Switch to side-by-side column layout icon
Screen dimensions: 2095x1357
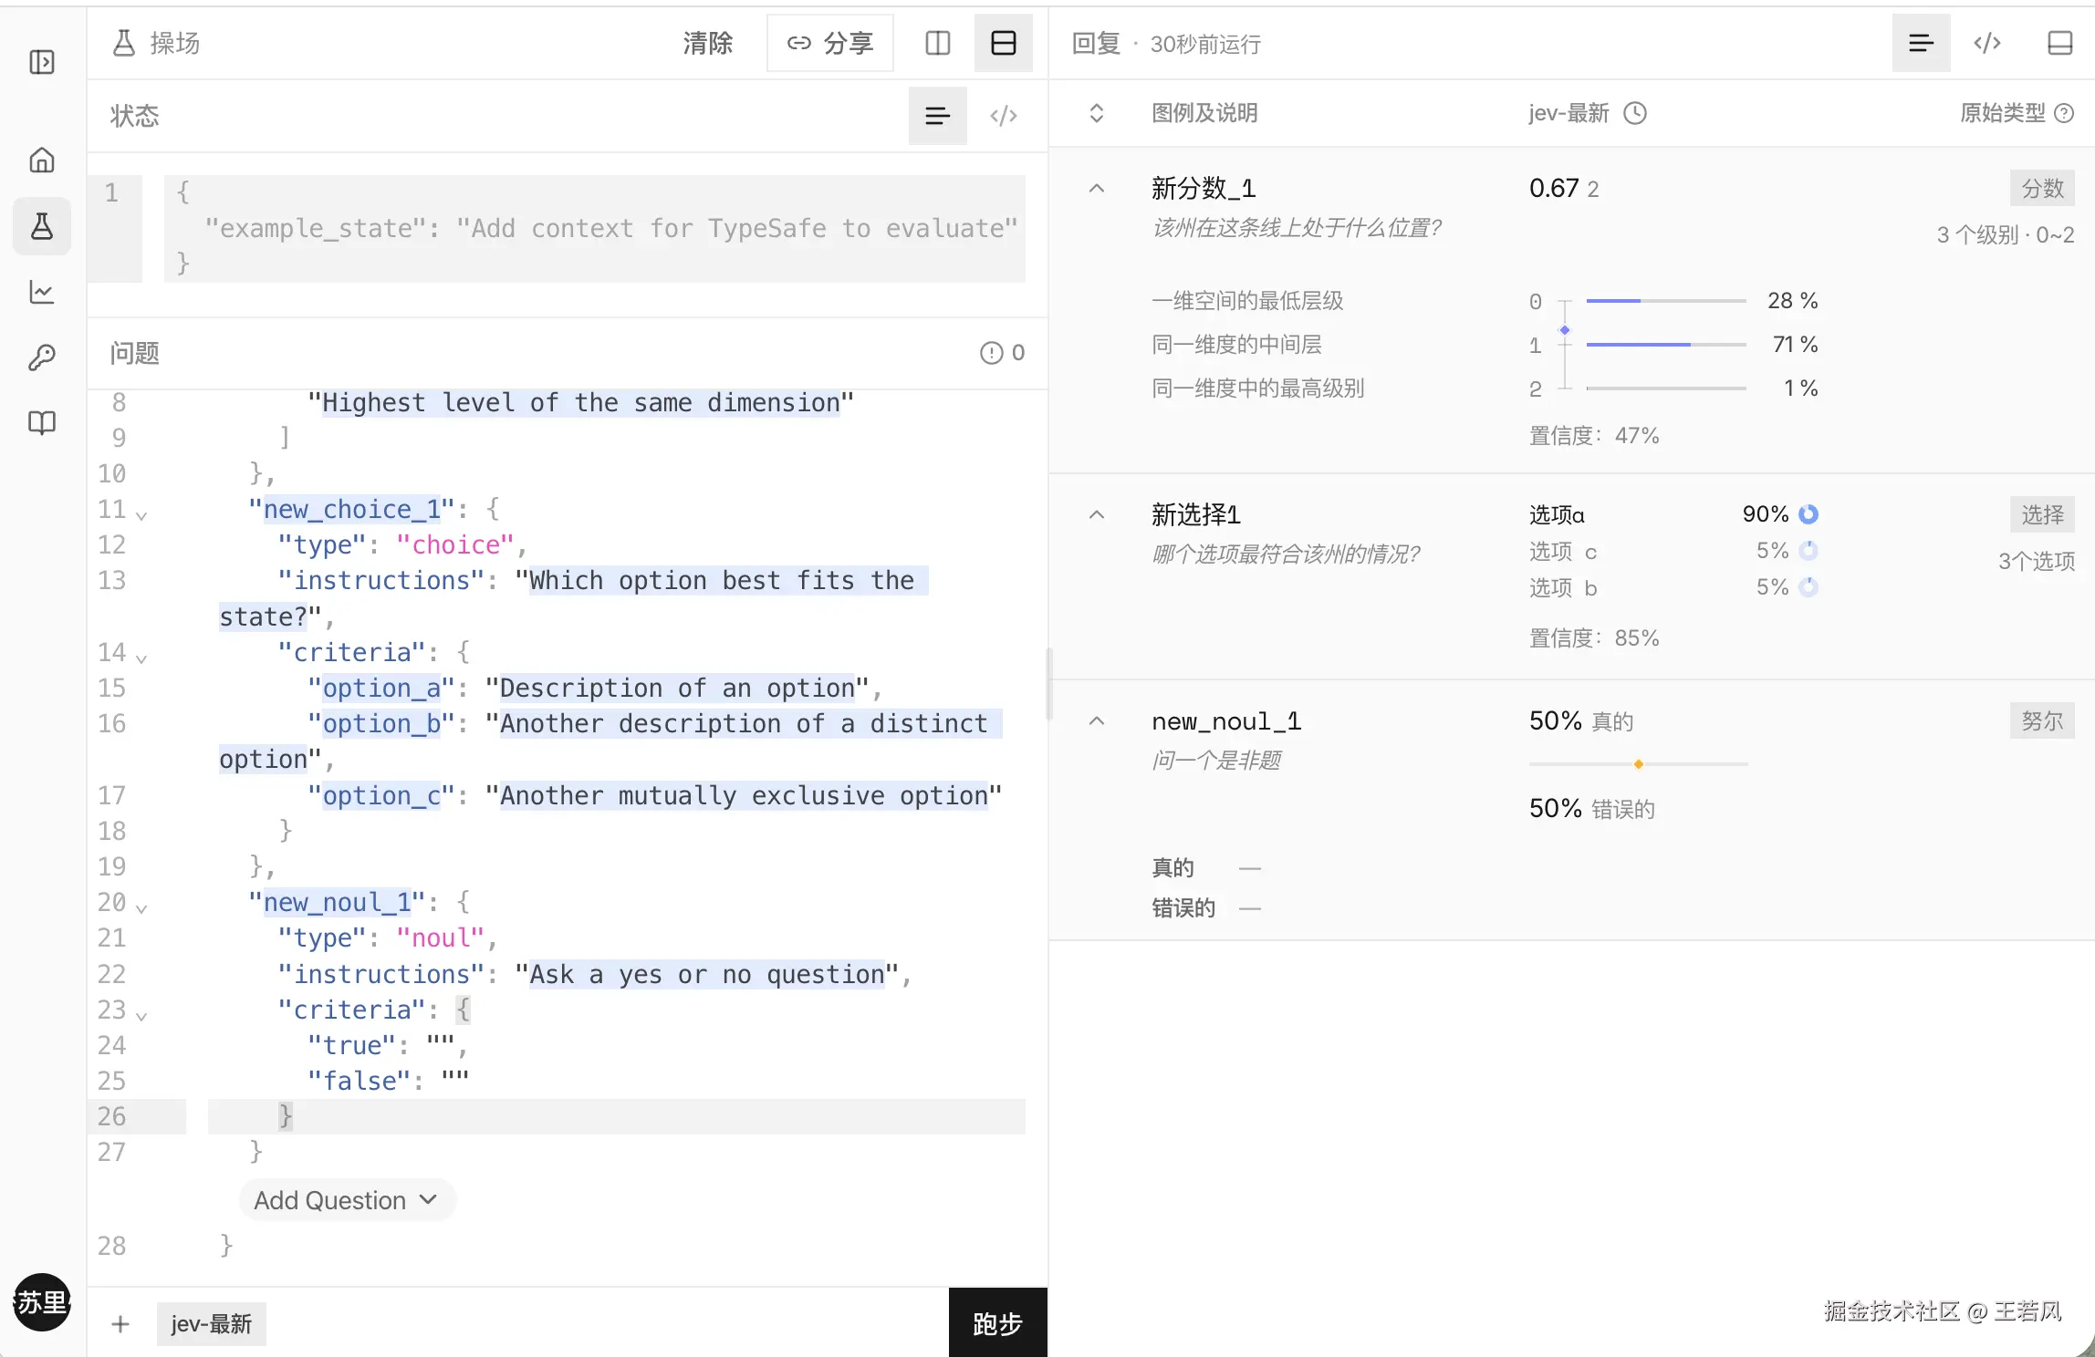938,43
